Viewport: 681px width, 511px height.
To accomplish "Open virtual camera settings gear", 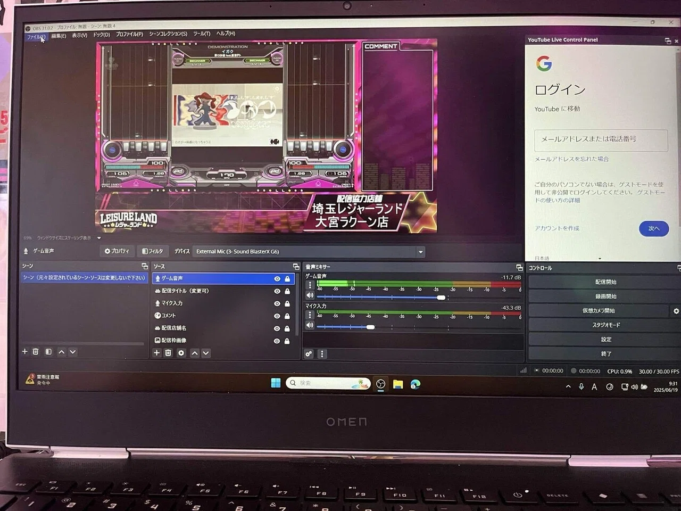I will [676, 311].
